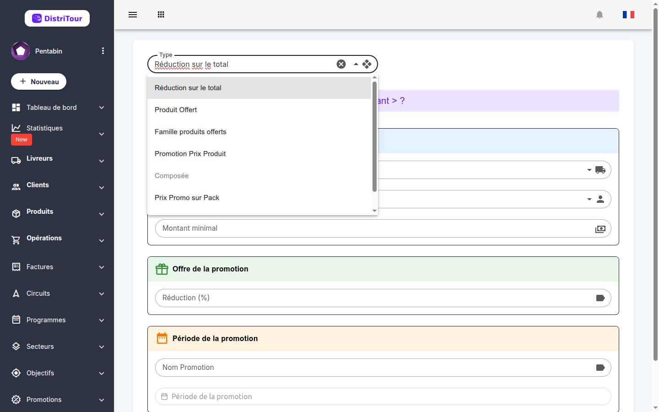Click the Produits box icon
The image size is (659, 412).
coord(16,213)
